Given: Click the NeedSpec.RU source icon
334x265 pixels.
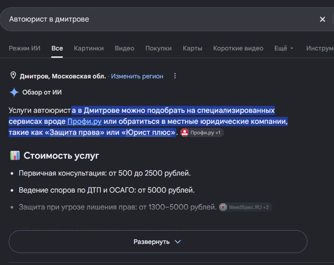Looking at the screenshot, I should [223, 207].
